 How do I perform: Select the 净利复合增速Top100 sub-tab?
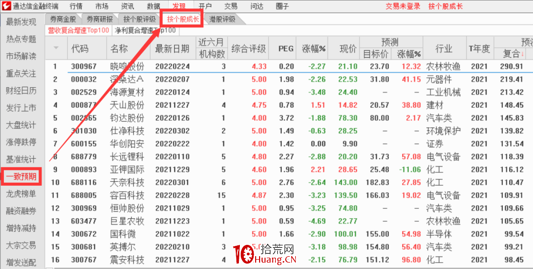click(x=145, y=31)
